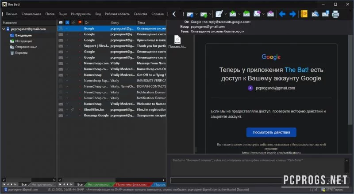Open the myaccount.google.com/notifications link
This screenshot has height=194, width=354.
[271, 153]
